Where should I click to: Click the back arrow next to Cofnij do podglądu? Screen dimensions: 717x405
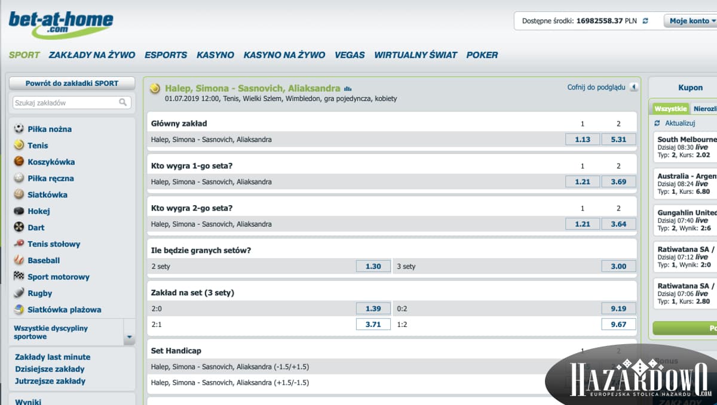point(633,87)
